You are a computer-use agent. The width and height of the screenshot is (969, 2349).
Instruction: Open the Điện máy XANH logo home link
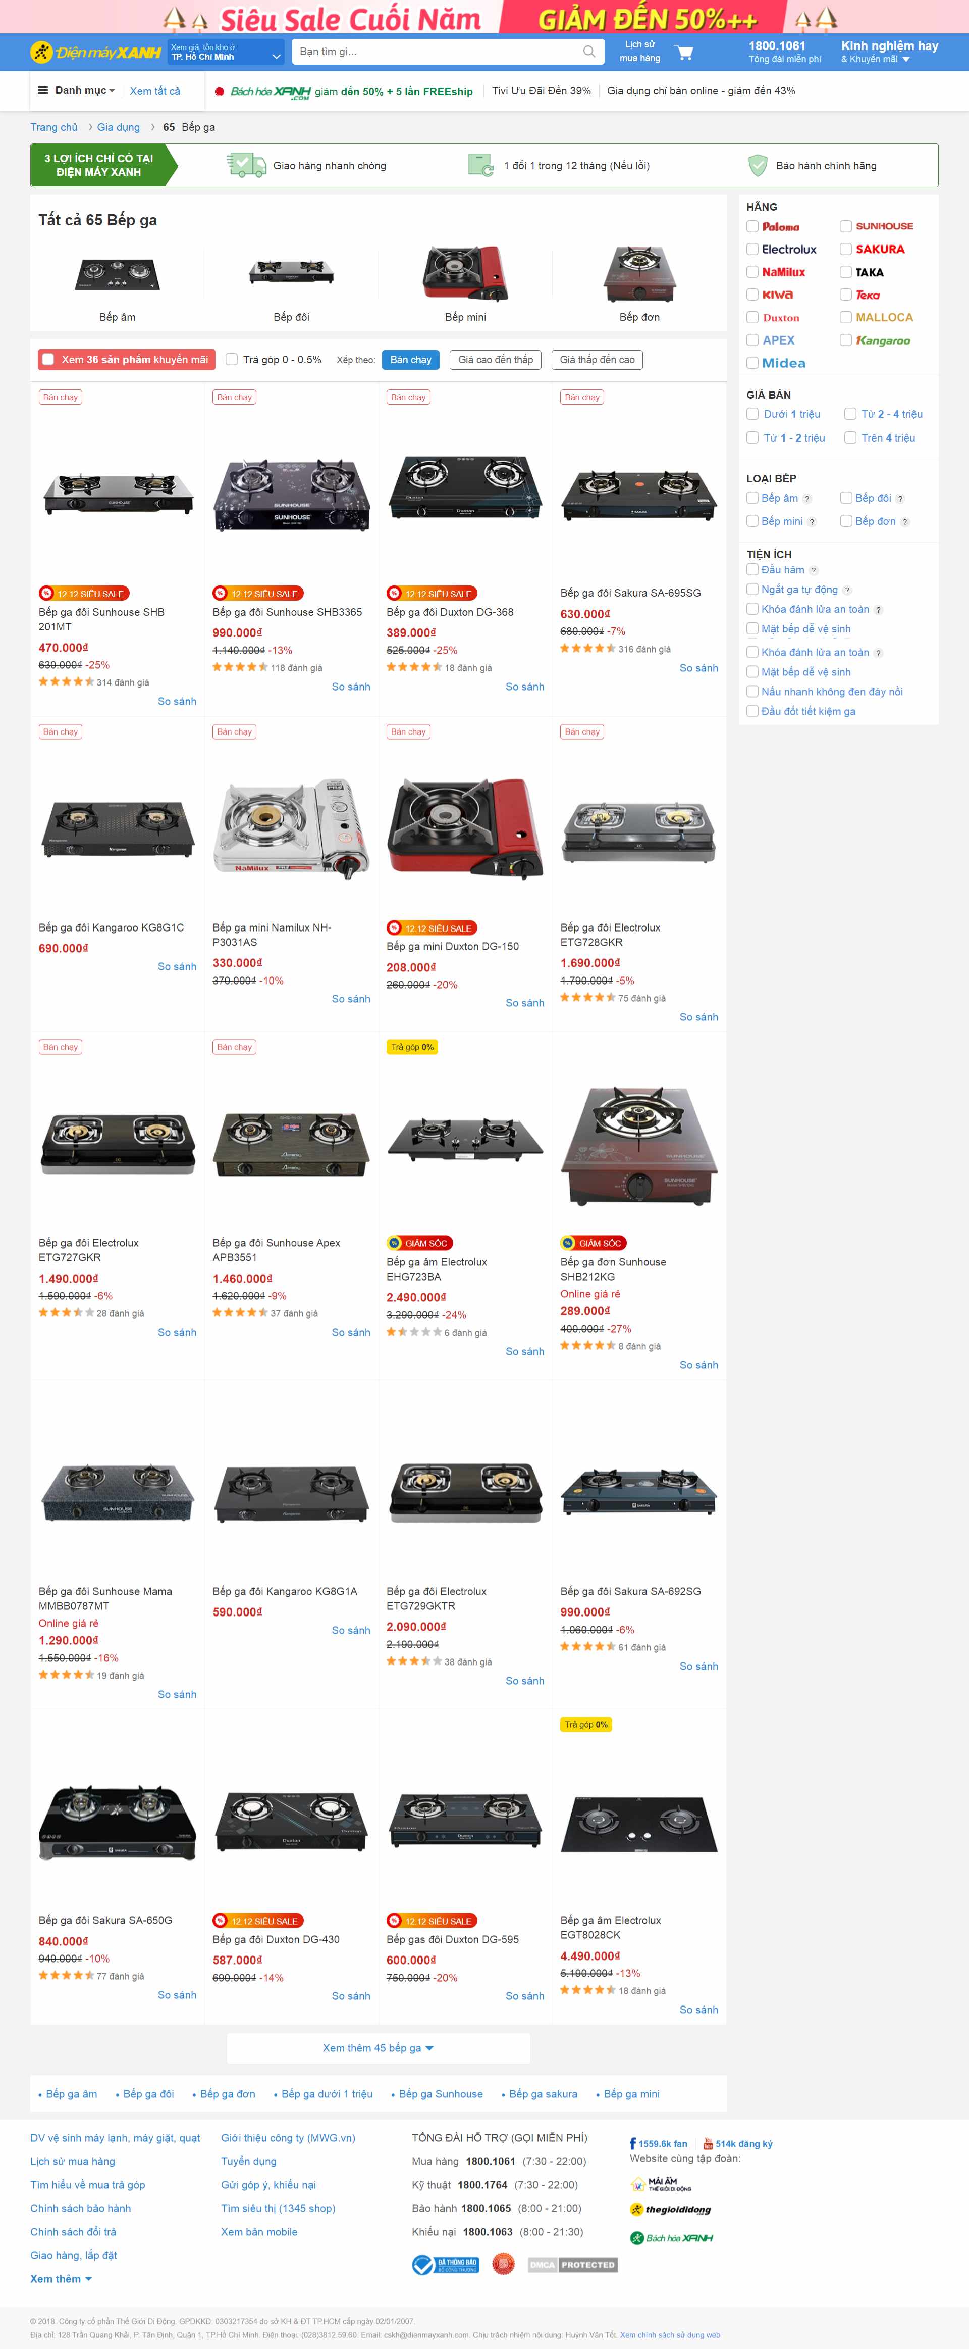tap(96, 53)
